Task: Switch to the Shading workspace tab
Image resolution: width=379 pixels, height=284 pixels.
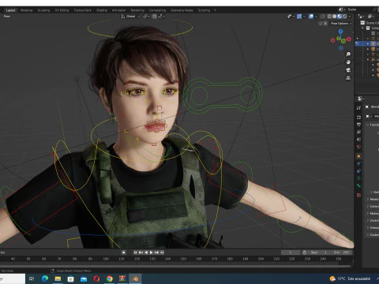Action: tap(102, 10)
